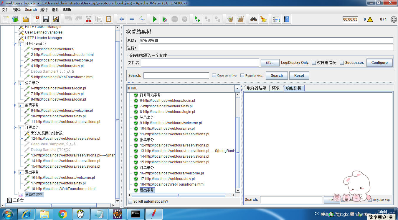Screen dimensions: 398x220
Task: Select 18-http home.html in the results list
Action: (x=172, y=184)
